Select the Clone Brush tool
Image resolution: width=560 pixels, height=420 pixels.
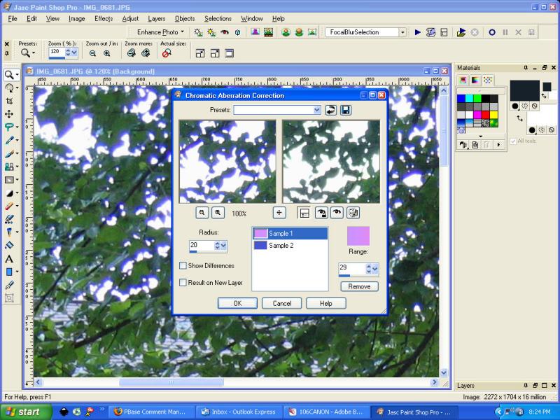[9, 167]
